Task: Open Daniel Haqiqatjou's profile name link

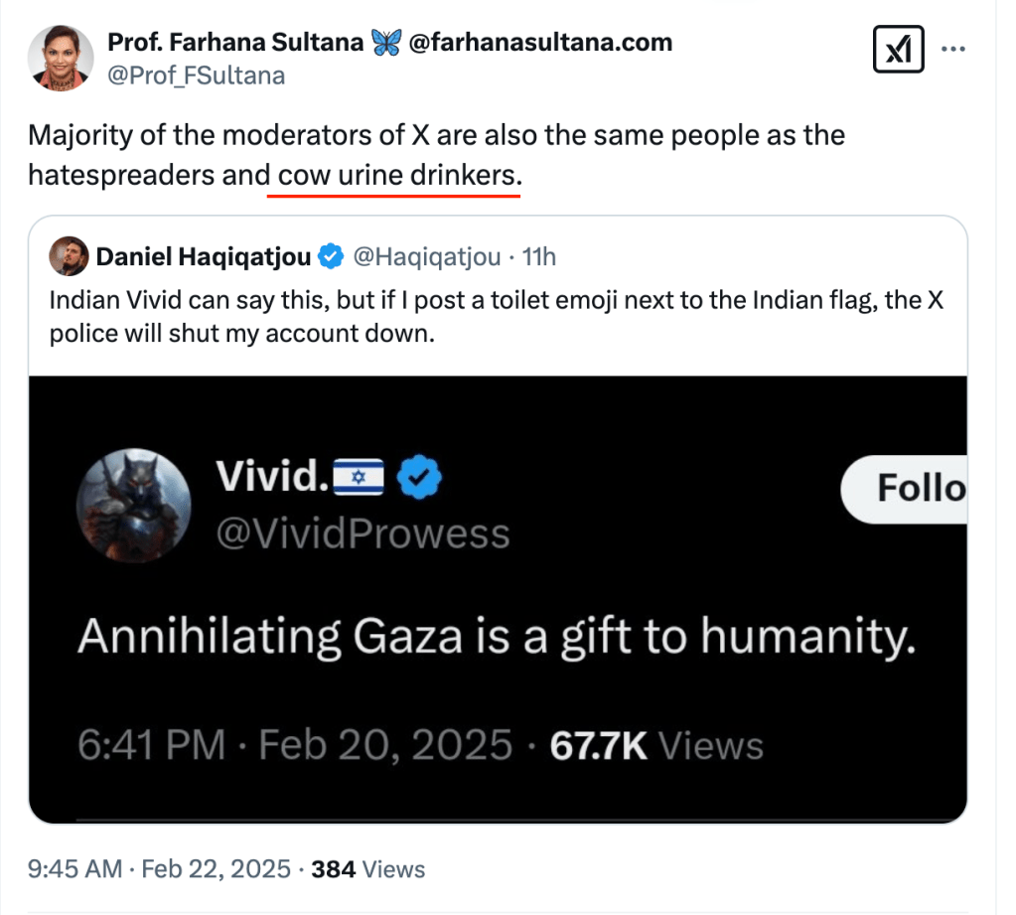Action: pyautogui.click(x=203, y=257)
